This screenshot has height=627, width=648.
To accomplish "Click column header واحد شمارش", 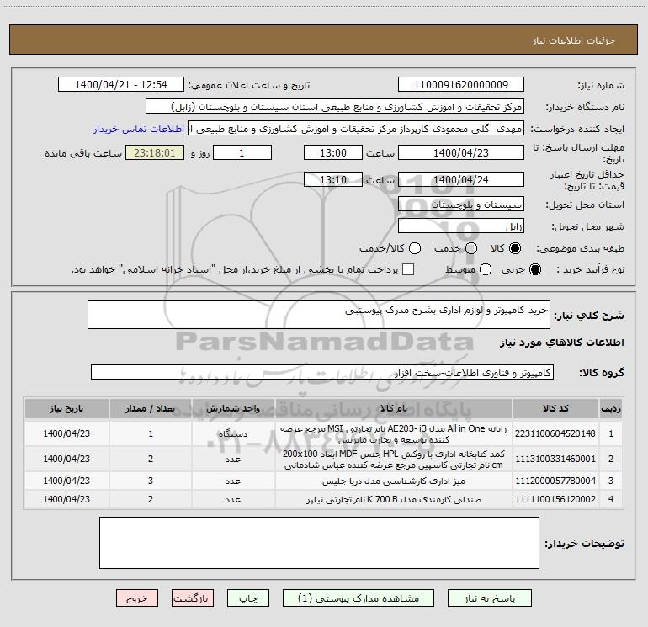I will point(233,408).
